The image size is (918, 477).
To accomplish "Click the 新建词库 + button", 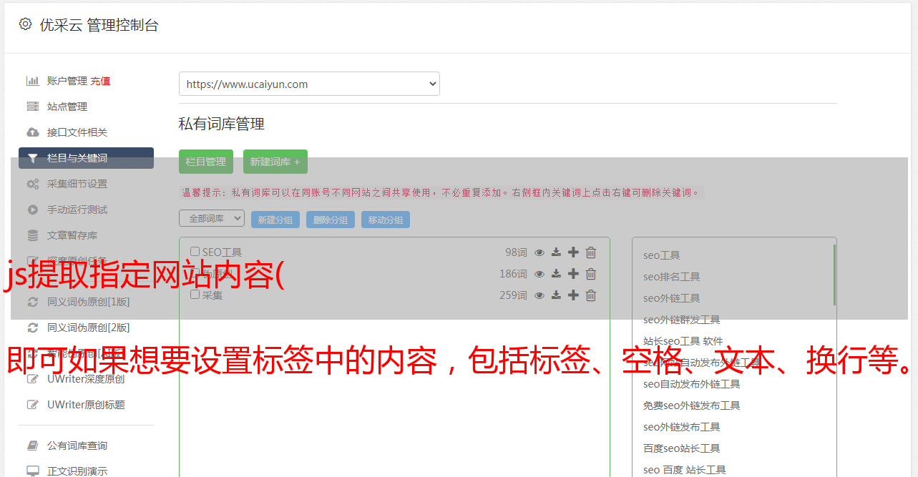I will (x=275, y=162).
